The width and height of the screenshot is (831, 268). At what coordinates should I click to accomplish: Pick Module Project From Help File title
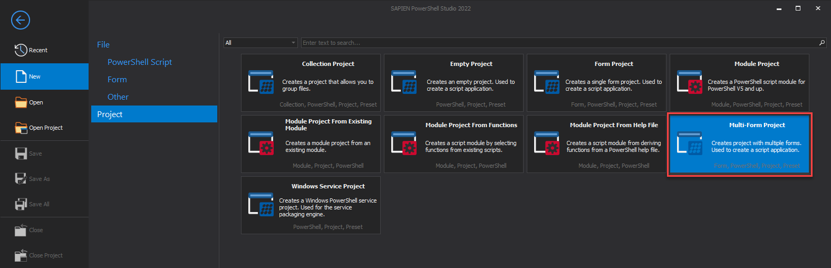(x=614, y=125)
